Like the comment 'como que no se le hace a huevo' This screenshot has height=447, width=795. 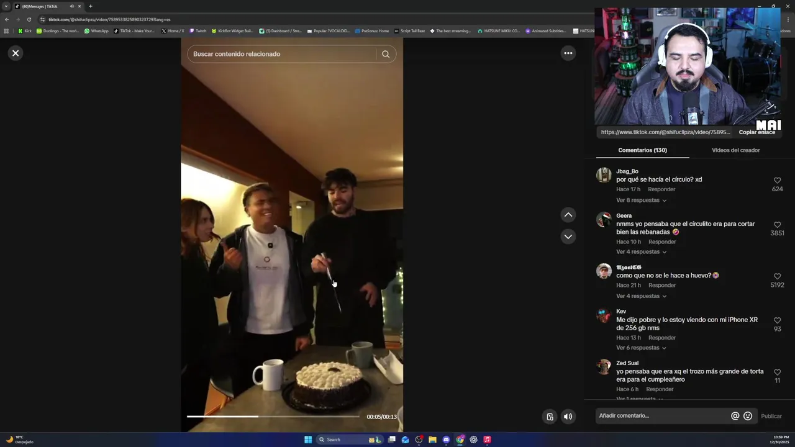(x=777, y=276)
